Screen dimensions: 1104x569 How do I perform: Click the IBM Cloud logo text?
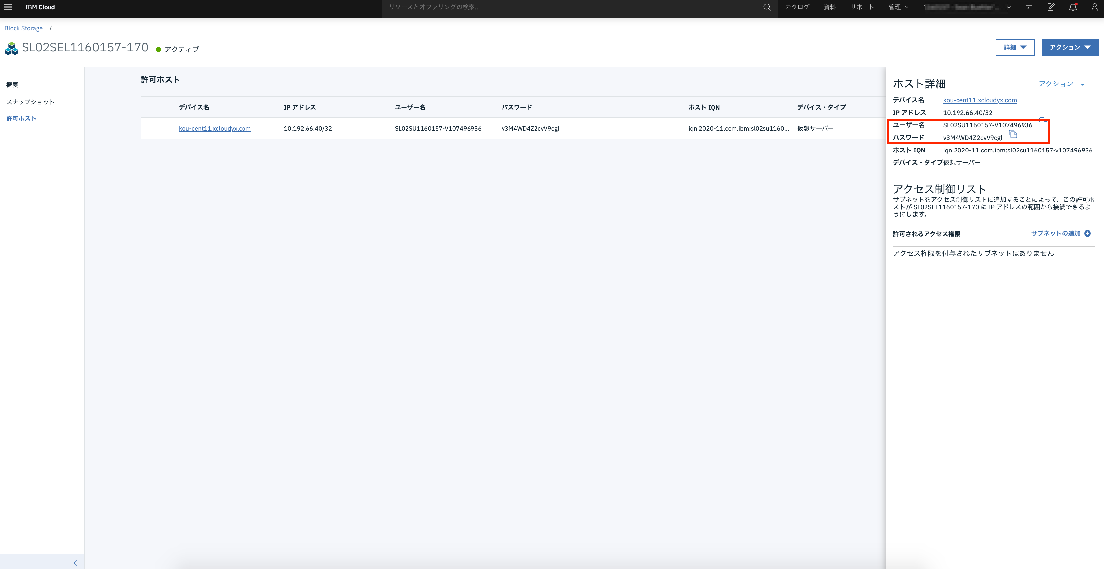40,7
